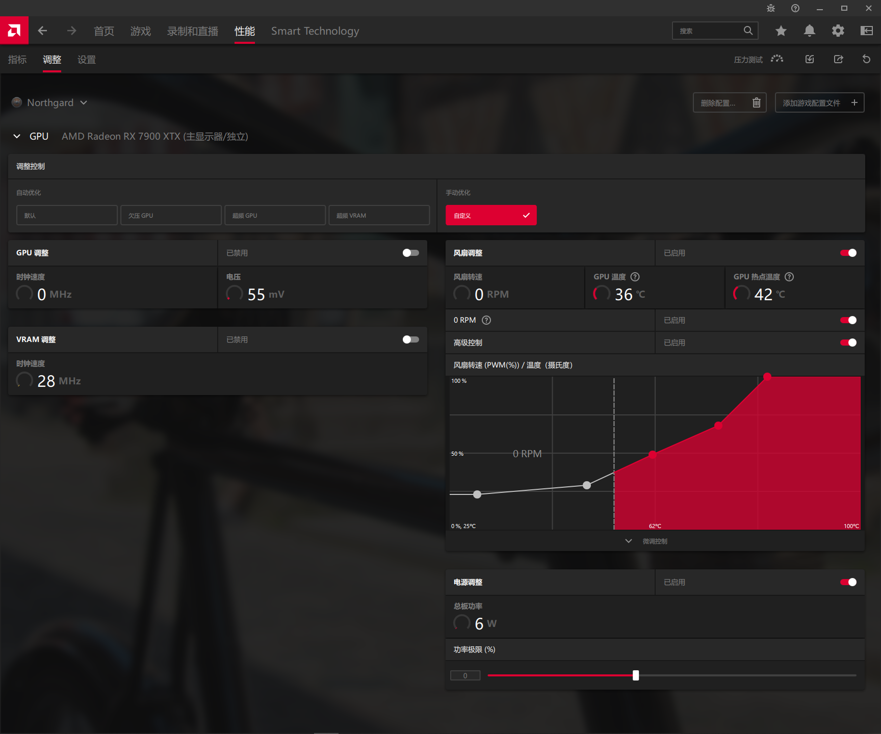Go back with the left arrow icon
Image resolution: width=881 pixels, height=734 pixels.
43,31
